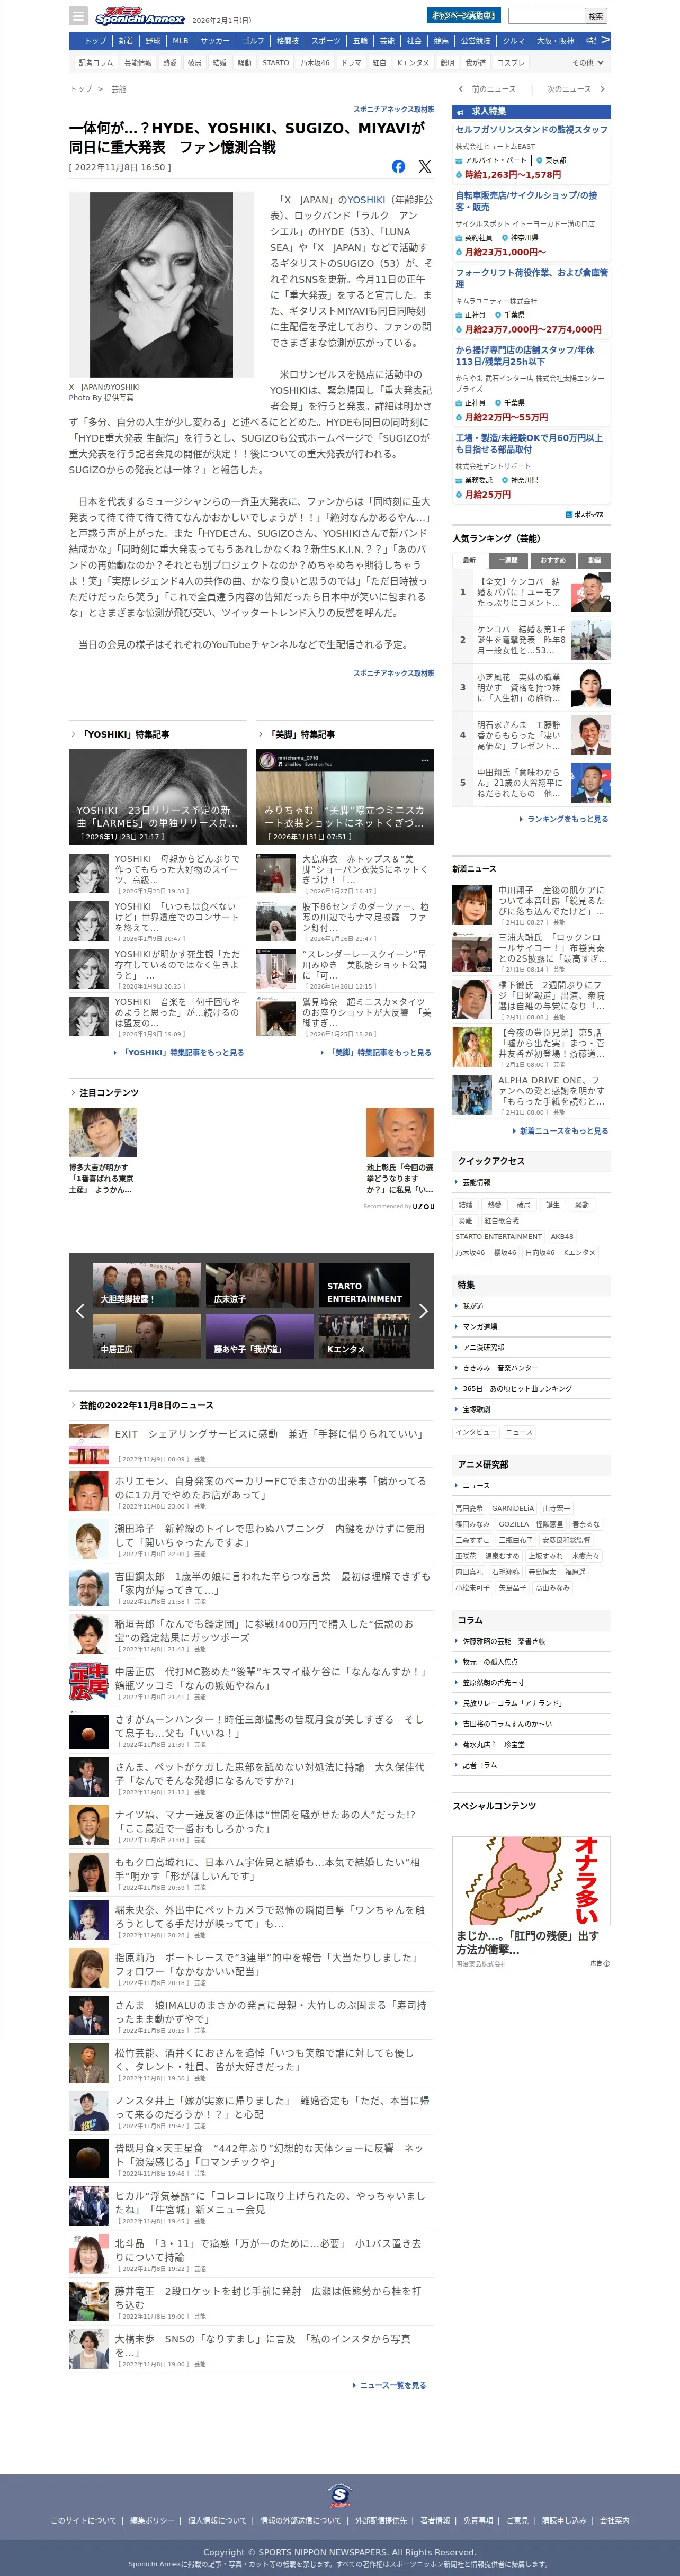Screen dimensions: 680x2576
Task: Switch ranking to 一週間 tab
Action: coord(509,560)
